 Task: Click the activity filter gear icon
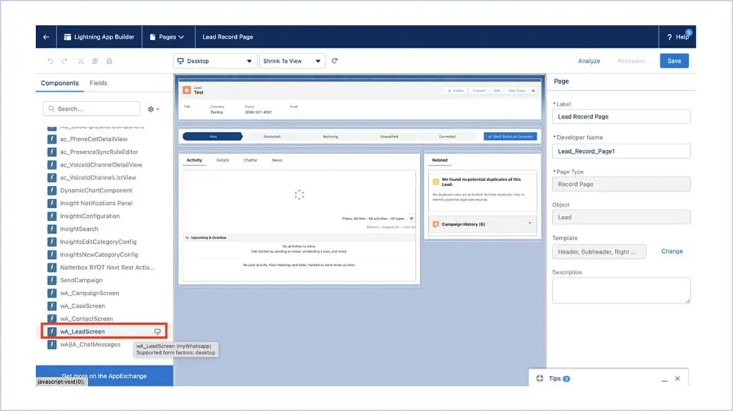pos(412,218)
